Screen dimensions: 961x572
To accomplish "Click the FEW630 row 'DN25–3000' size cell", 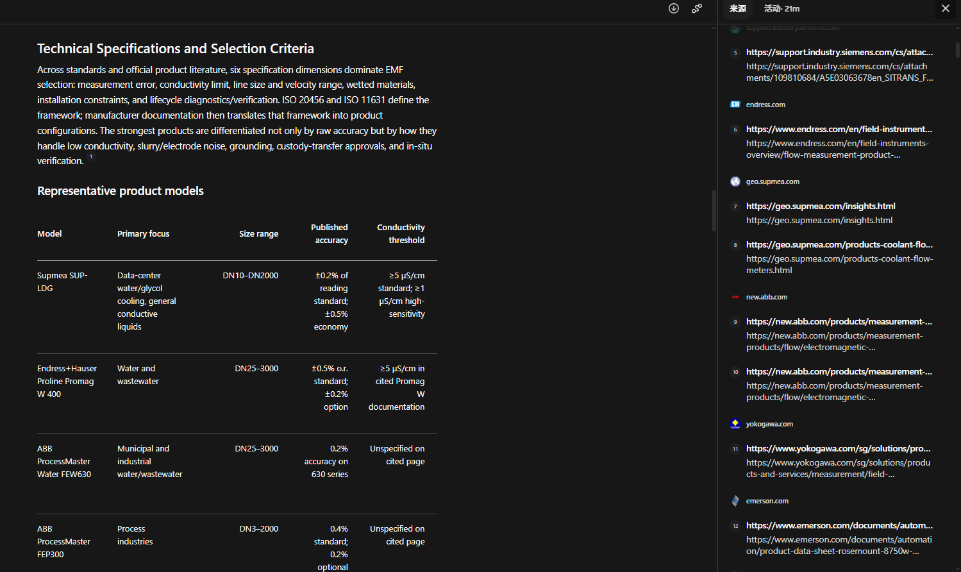I will 256,449.
